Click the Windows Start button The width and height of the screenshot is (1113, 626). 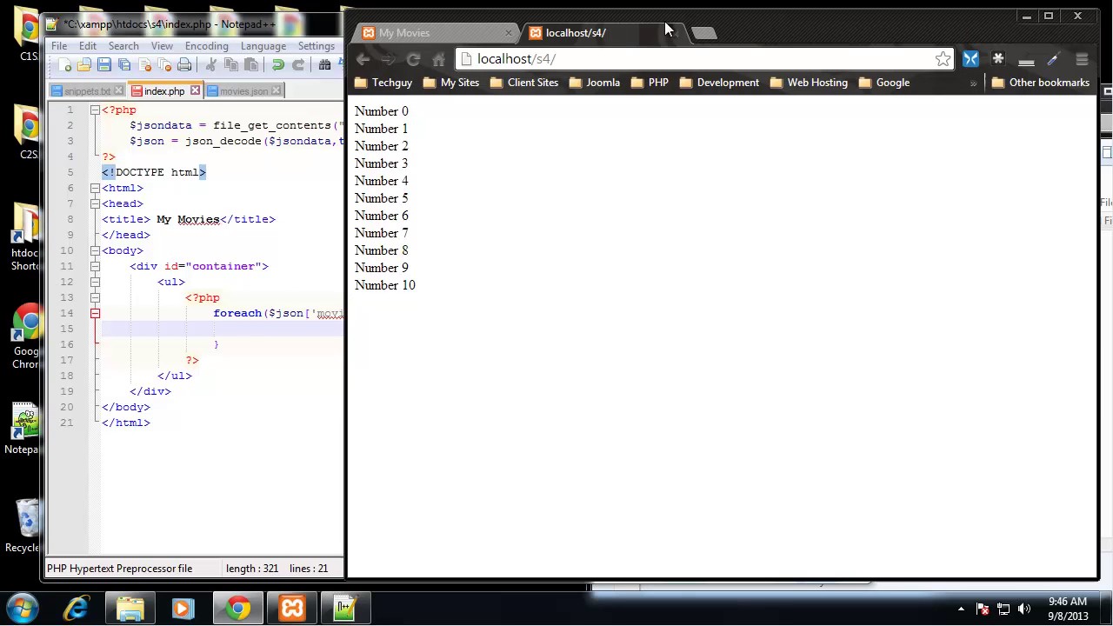(23, 608)
